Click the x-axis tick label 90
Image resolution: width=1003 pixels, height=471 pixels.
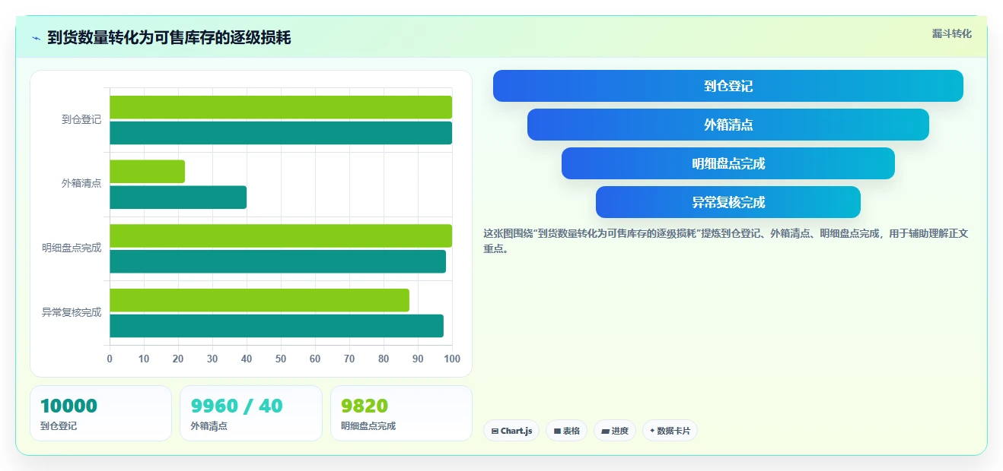click(418, 359)
